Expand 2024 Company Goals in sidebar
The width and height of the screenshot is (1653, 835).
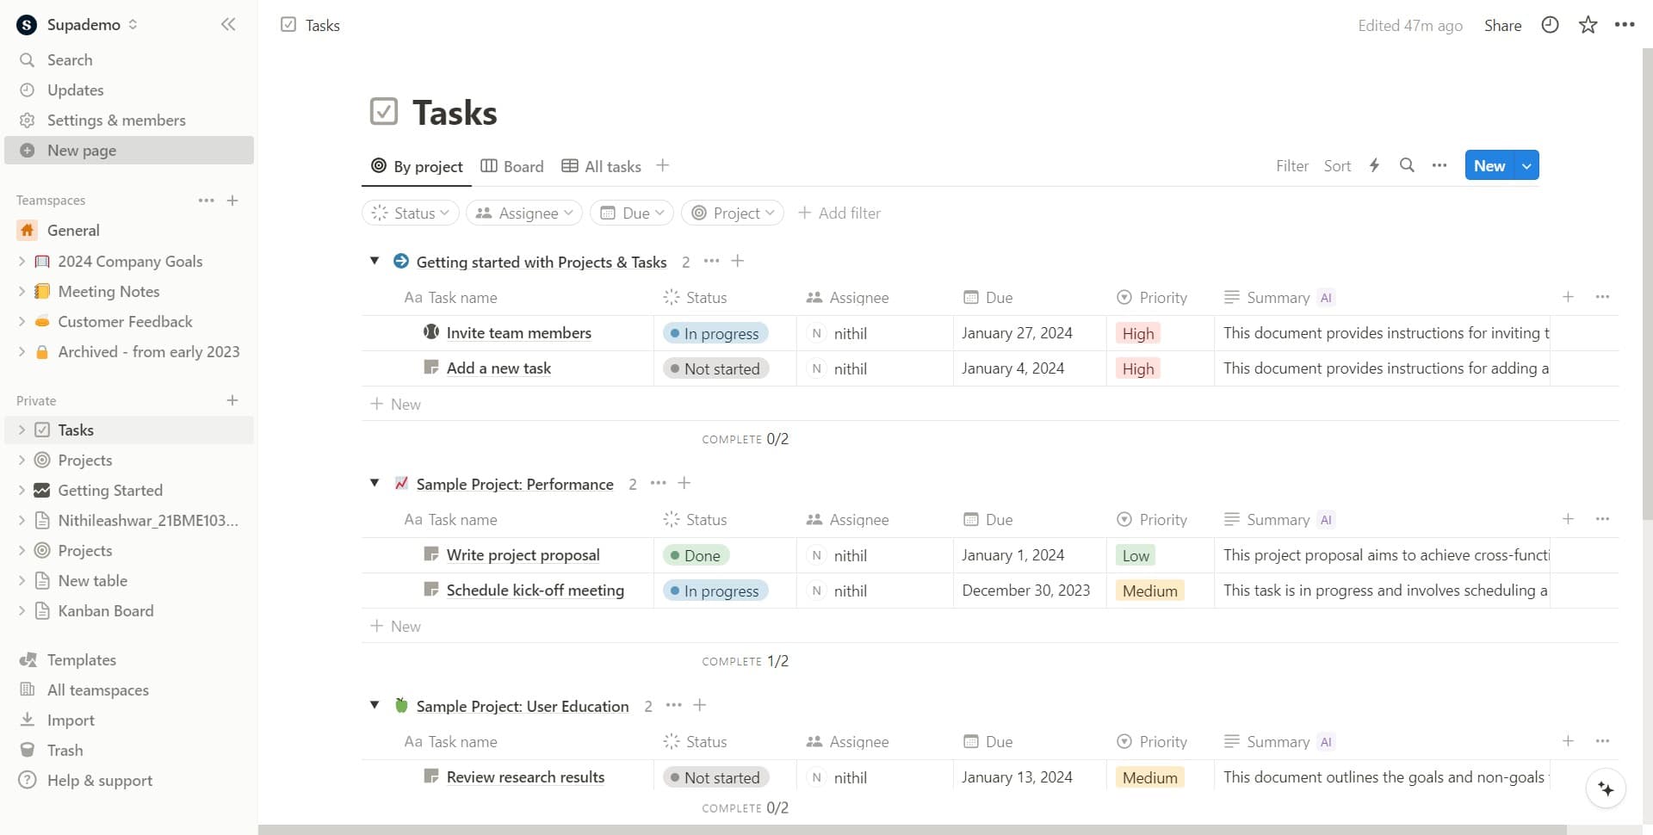point(22,261)
